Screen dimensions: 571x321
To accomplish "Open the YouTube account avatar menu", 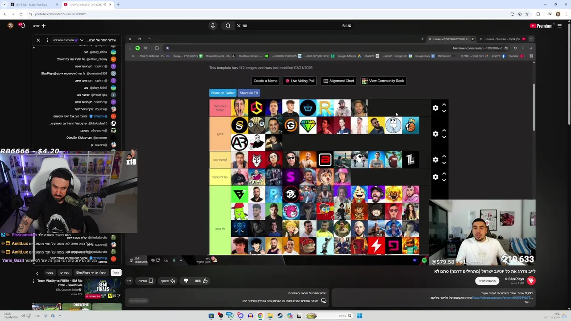I will [x=10, y=26].
